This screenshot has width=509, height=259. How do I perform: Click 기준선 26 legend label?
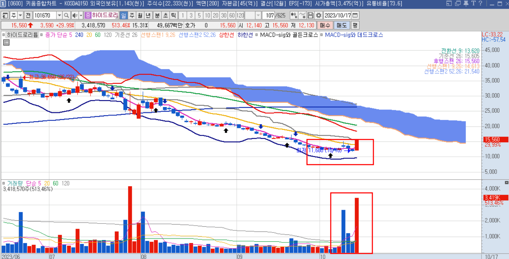[126, 35]
